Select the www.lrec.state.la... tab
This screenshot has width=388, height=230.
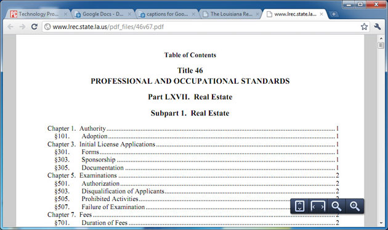[x=295, y=14]
